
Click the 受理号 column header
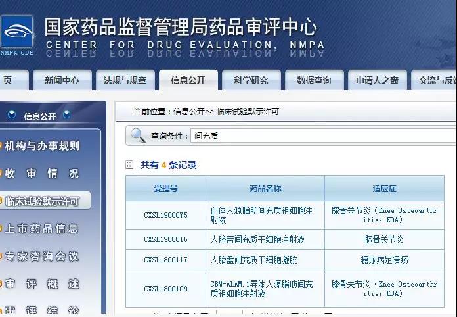165,189
